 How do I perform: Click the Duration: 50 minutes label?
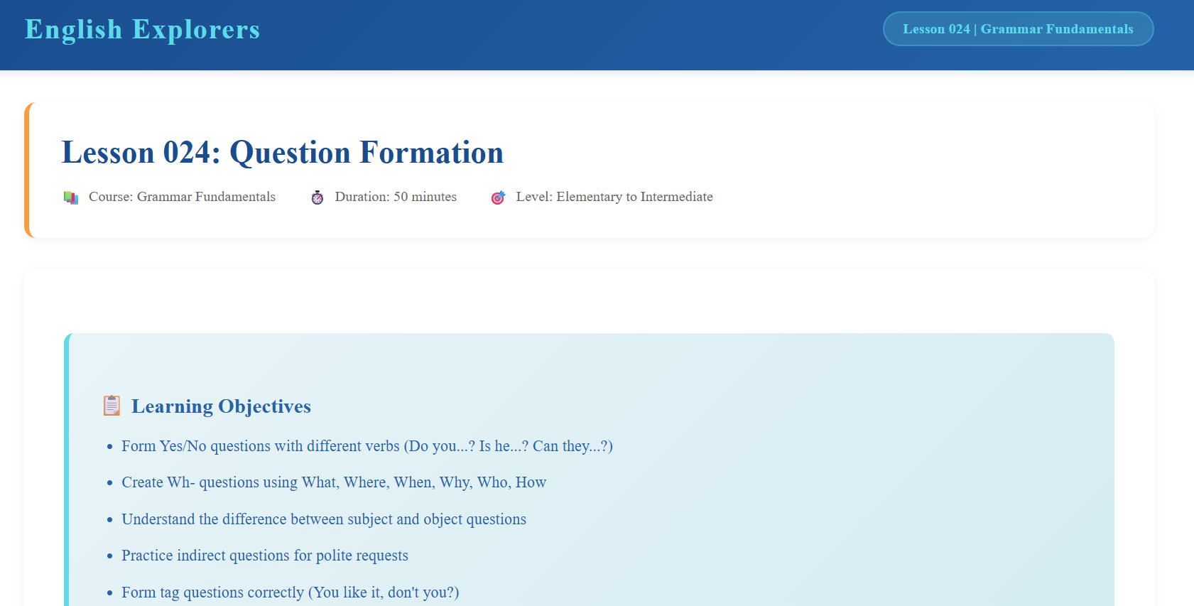point(396,197)
